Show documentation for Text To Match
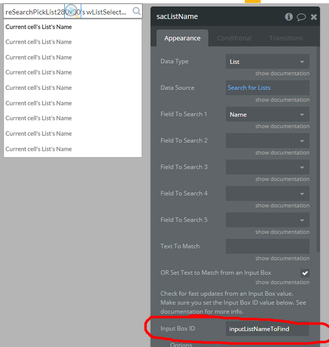The height and width of the screenshot is (347, 329). 282,258
